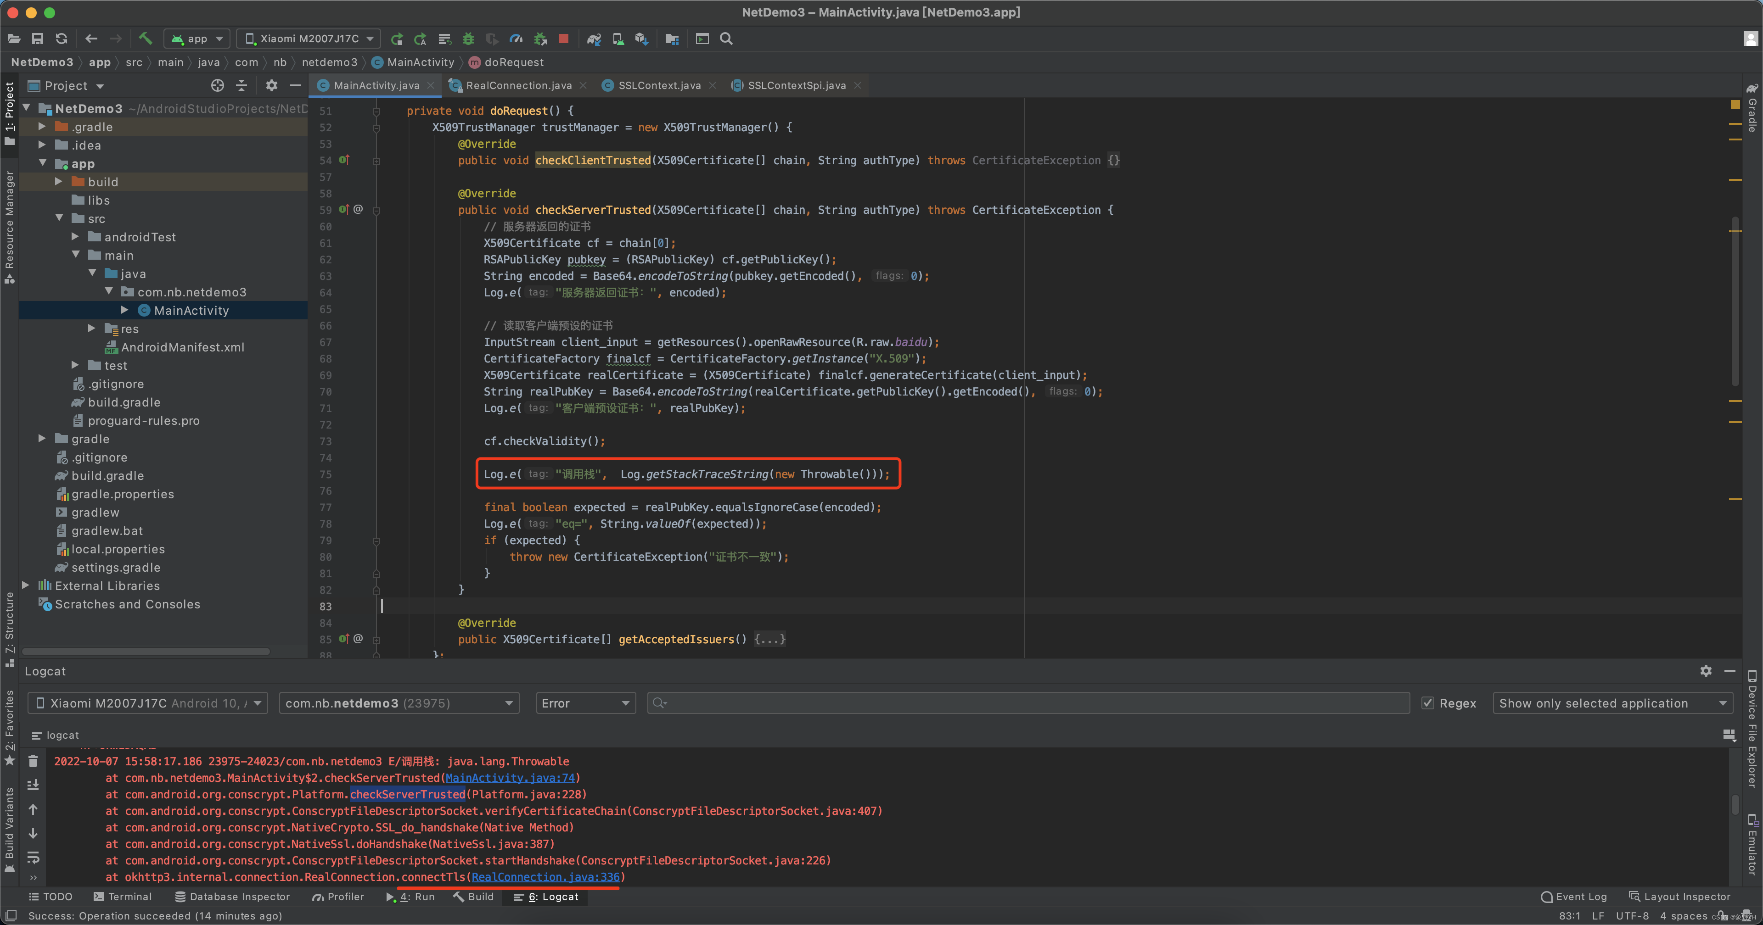The width and height of the screenshot is (1763, 925).
Task: Enable the Error log level filter
Action: [583, 702]
